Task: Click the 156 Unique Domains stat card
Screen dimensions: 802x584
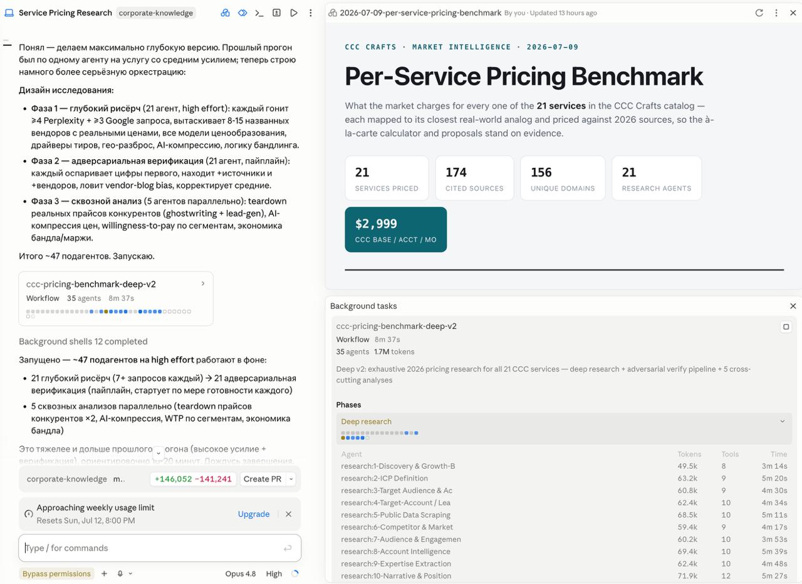Action: tap(563, 178)
